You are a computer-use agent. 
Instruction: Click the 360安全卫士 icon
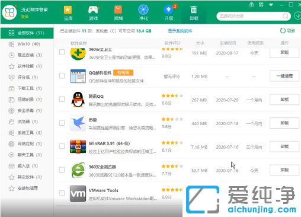tap(78, 54)
